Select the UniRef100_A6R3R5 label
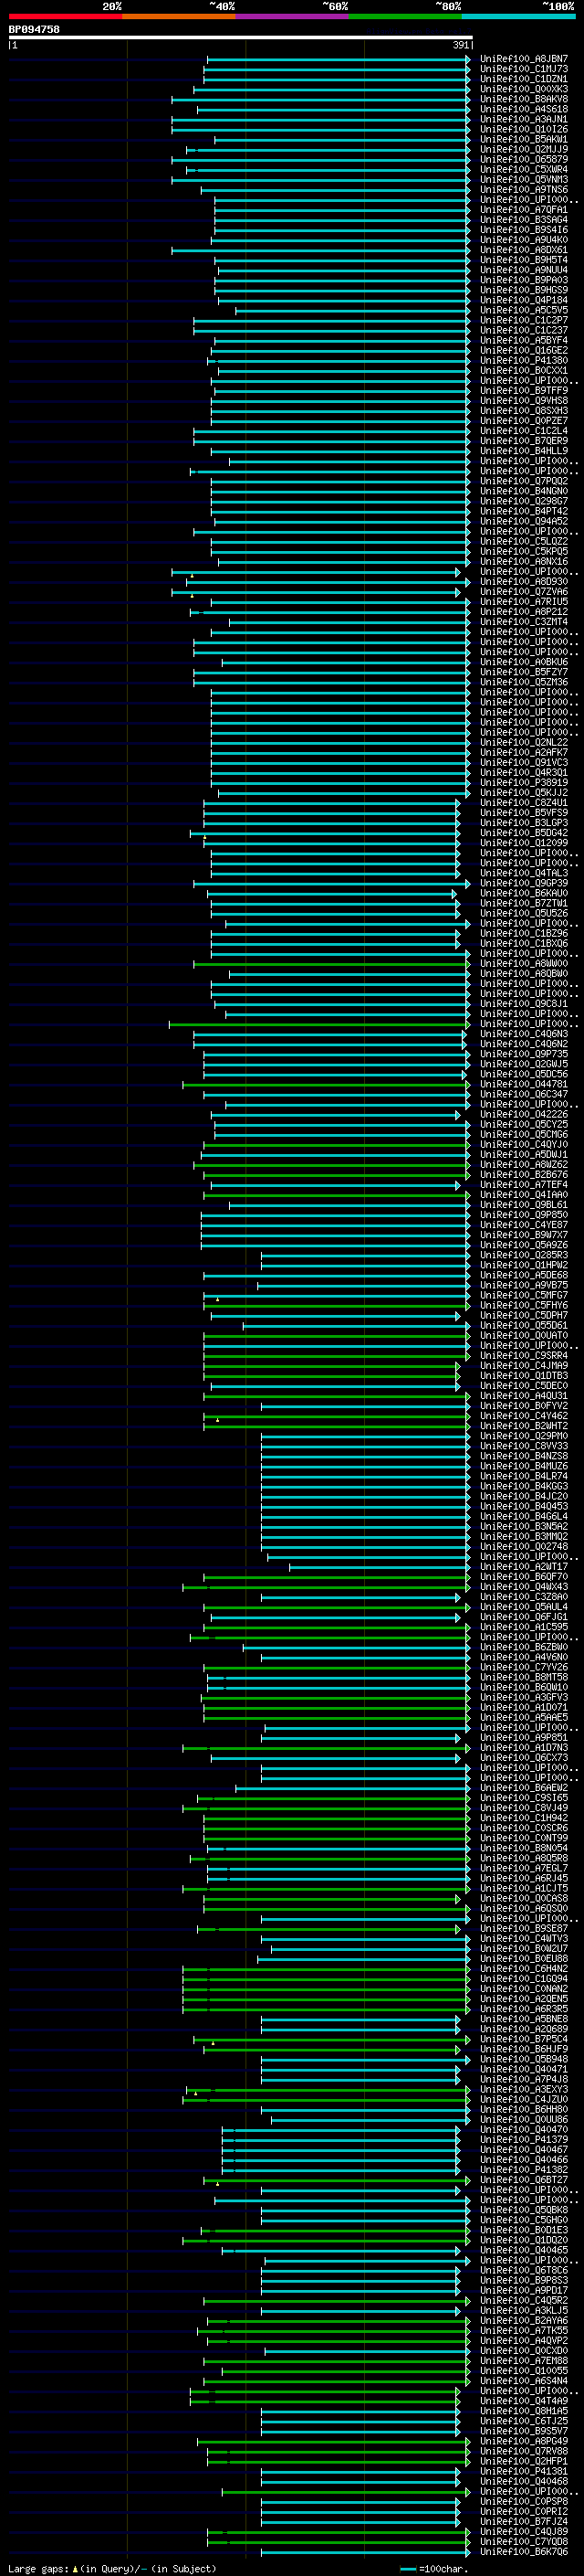 tap(524, 2009)
